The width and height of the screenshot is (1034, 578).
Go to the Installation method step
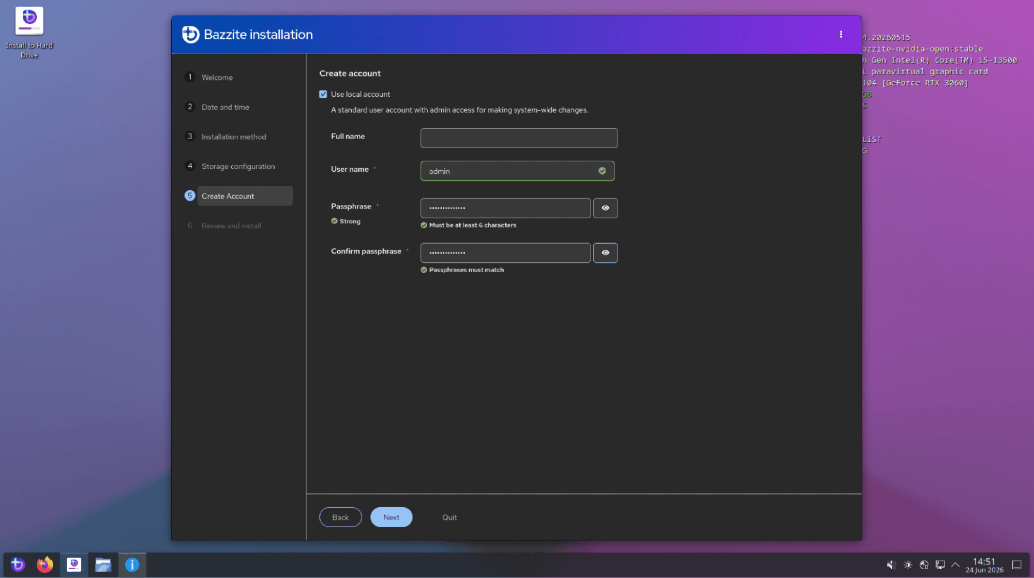234,137
